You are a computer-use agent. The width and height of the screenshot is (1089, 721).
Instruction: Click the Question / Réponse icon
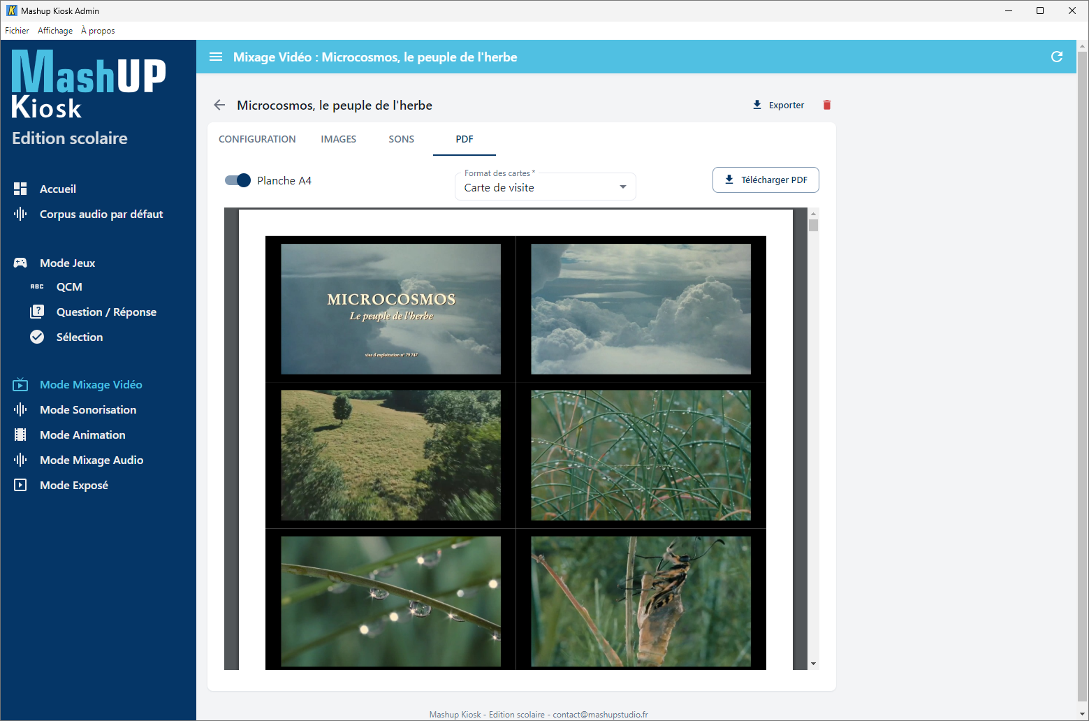(x=37, y=312)
